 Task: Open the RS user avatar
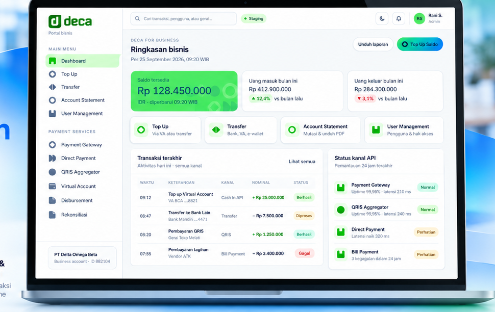click(419, 19)
